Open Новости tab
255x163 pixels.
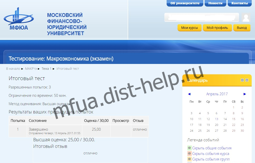(215, 3)
